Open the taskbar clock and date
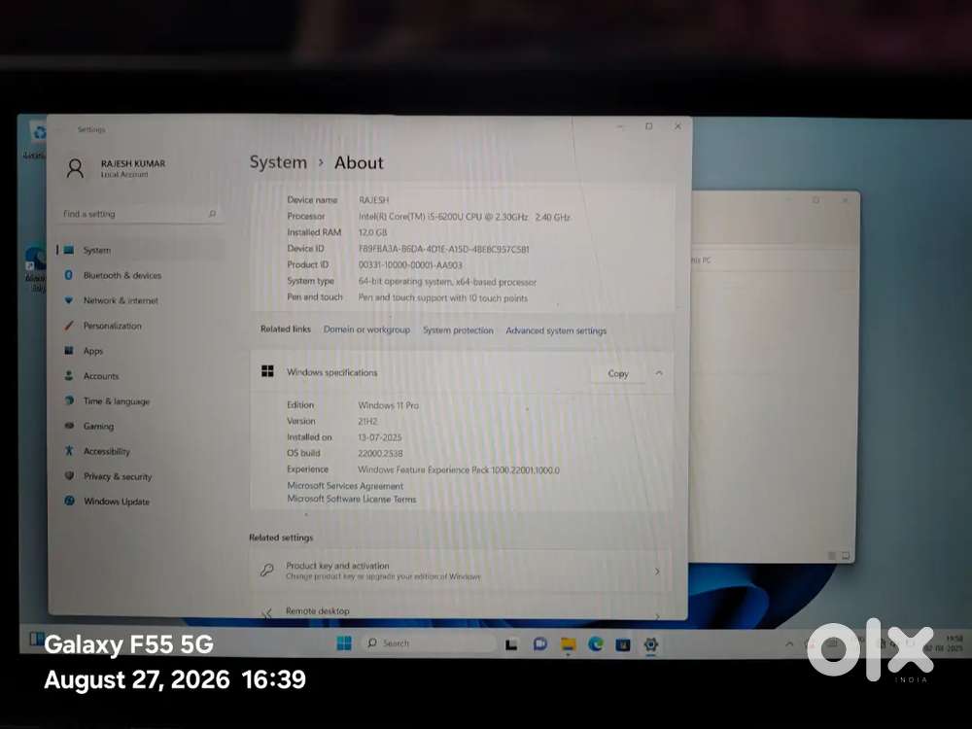Viewport: 972px width, 729px height. [x=944, y=643]
